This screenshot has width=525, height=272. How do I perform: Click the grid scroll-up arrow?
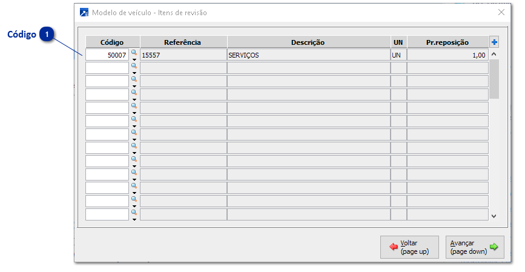click(x=494, y=54)
